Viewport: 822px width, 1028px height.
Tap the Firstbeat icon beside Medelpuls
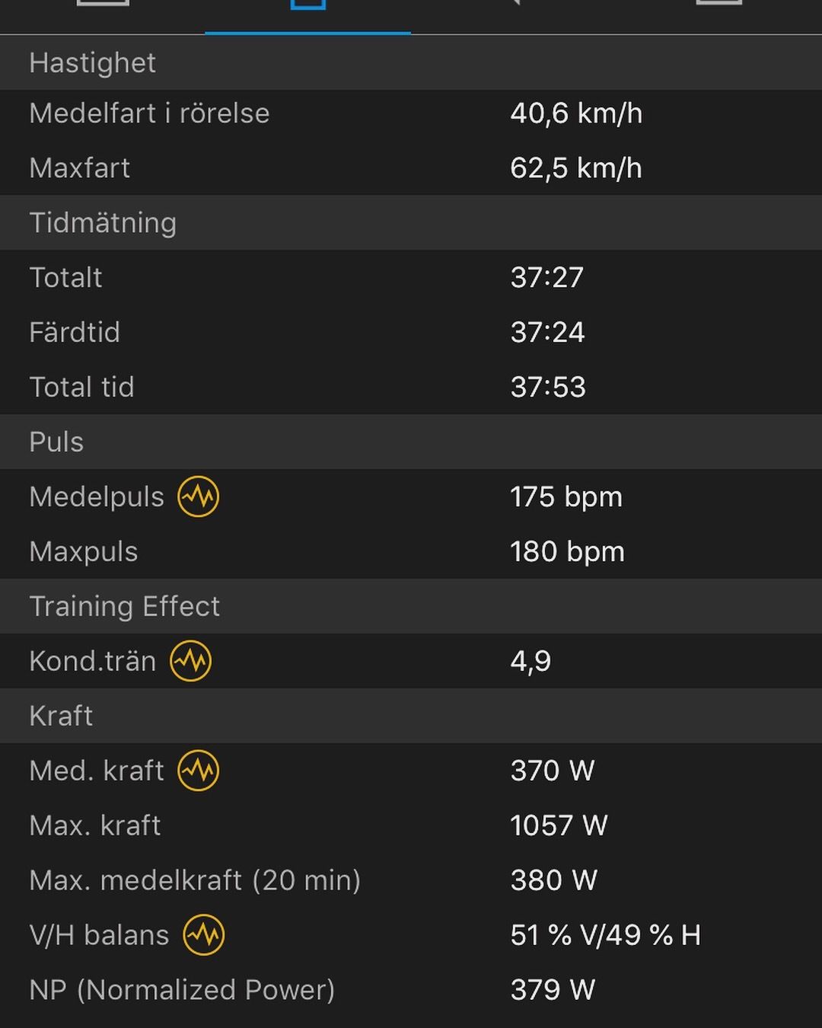tap(198, 496)
